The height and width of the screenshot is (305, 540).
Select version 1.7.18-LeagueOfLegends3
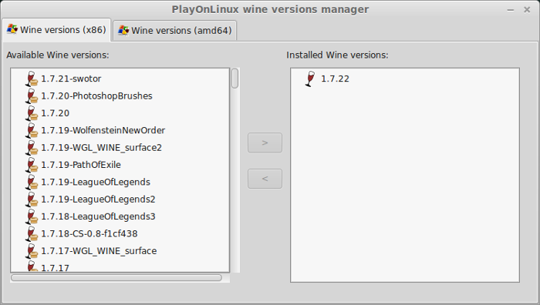coord(98,216)
